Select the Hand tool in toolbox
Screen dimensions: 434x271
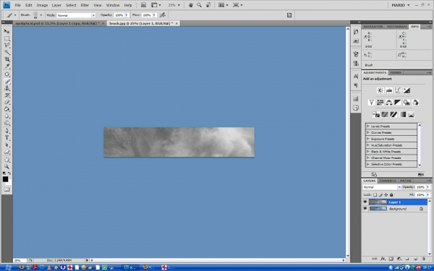(x=7, y=160)
